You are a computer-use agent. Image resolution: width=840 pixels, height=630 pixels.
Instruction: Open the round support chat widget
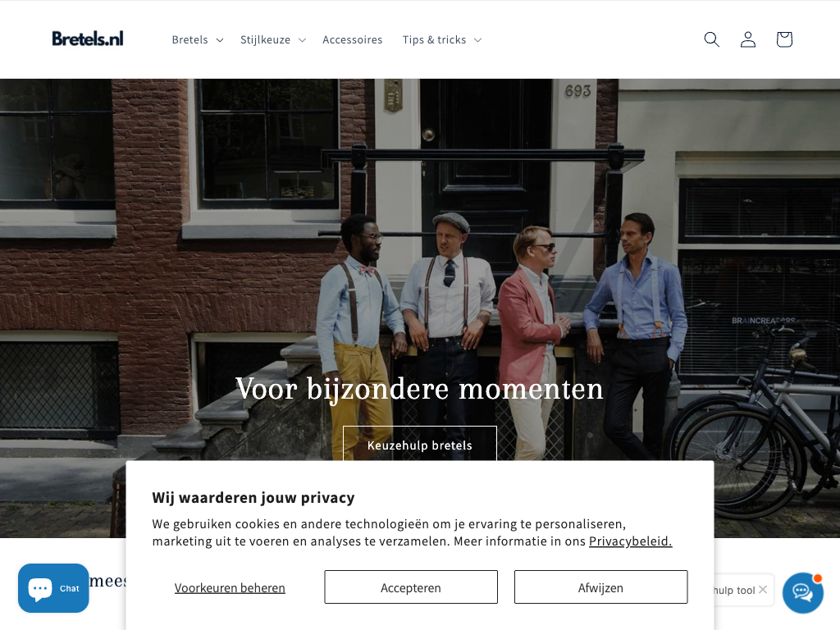pos(802,592)
